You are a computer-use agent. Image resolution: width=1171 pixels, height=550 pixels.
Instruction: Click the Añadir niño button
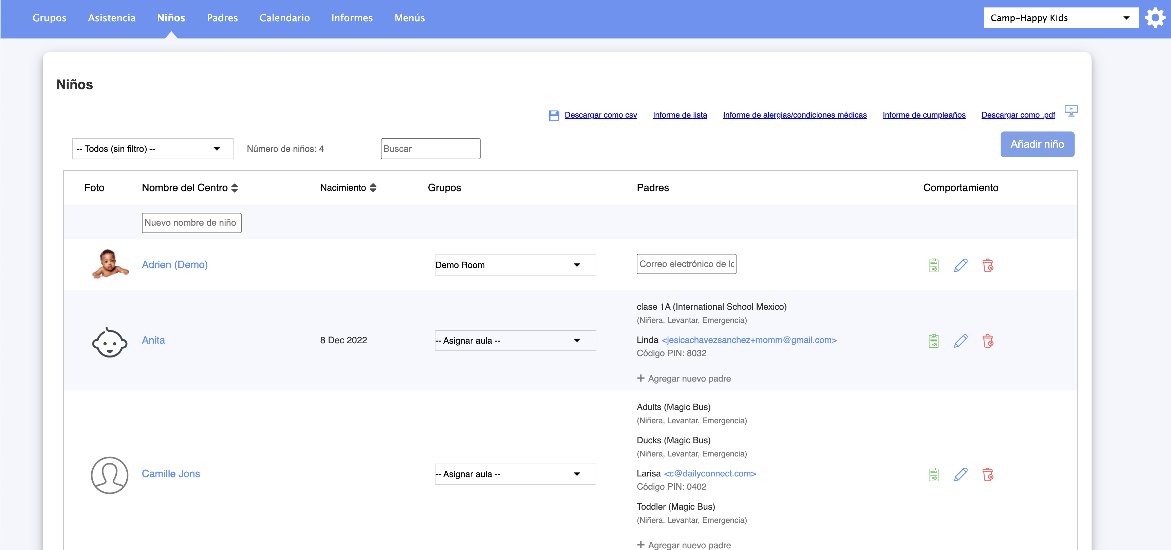(1037, 144)
